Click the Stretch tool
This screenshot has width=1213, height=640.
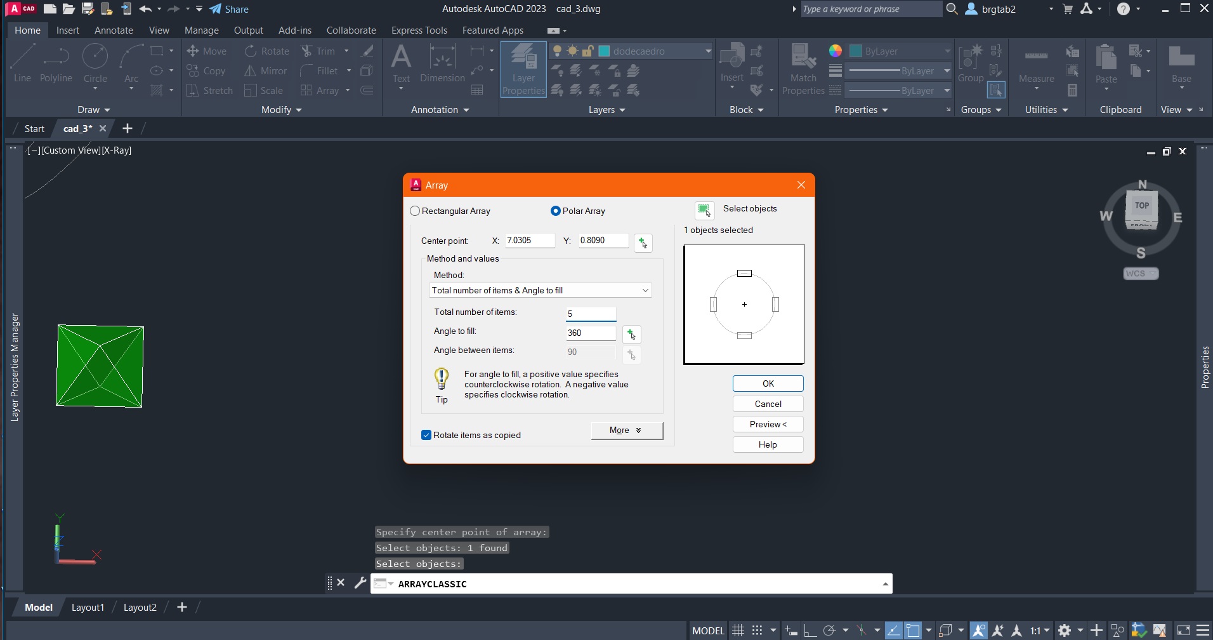point(209,91)
